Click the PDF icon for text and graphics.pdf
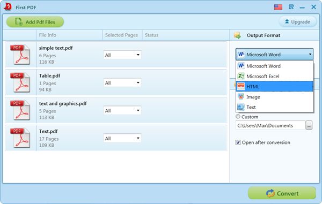 point(20,110)
